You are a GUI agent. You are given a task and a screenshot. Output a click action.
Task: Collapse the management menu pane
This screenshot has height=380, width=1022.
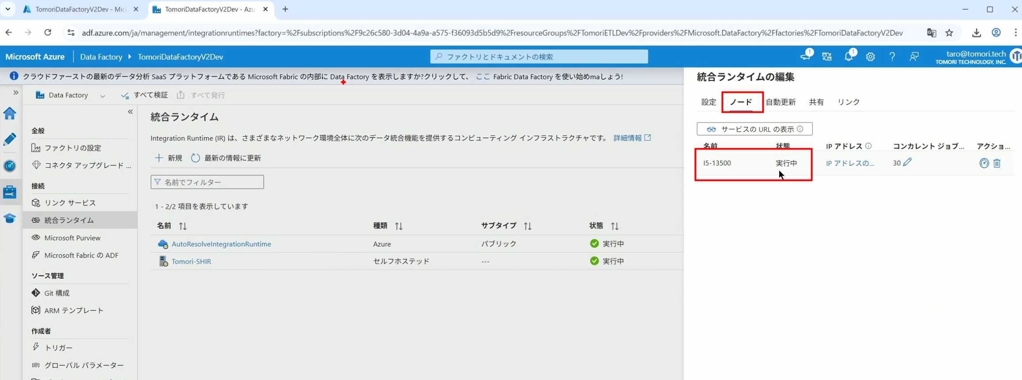coord(130,112)
